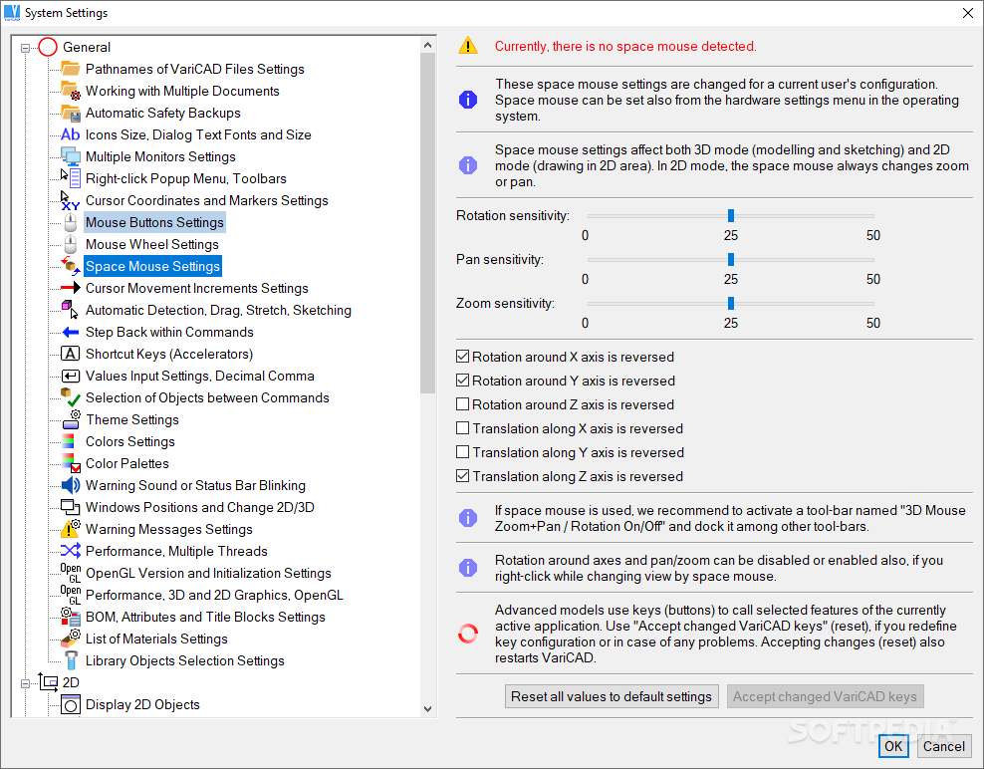Image resolution: width=984 pixels, height=769 pixels.
Task: Click the Display 2D Objects icon
Action: [x=71, y=704]
